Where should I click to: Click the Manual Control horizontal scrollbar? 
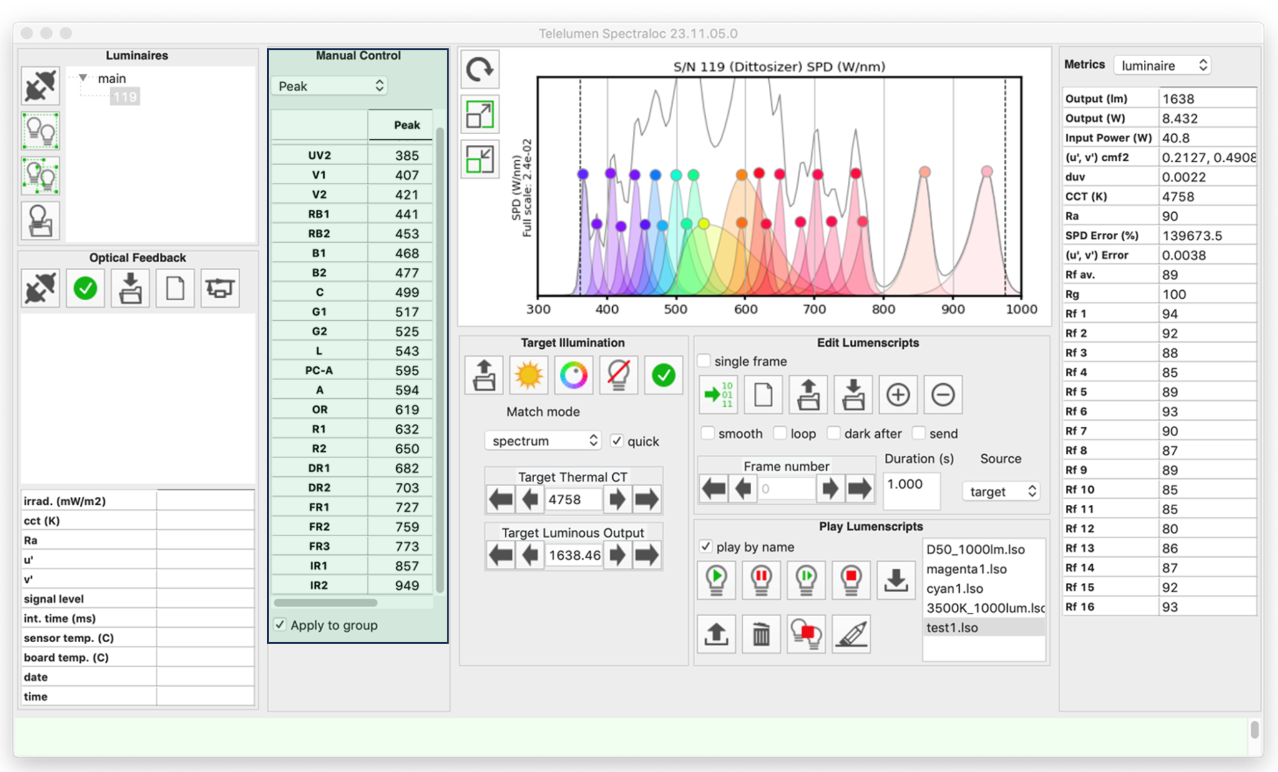click(326, 603)
